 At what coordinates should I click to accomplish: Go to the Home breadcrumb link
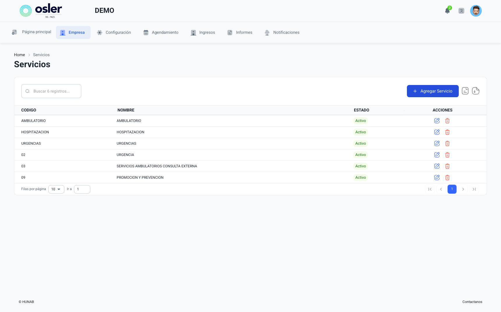click(x=20, y=55)
